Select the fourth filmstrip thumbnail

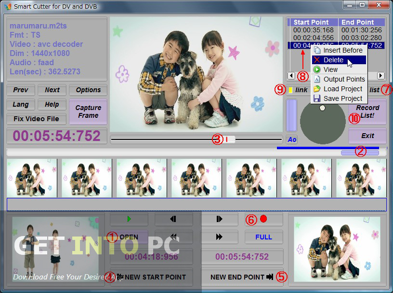pos(196,178)
